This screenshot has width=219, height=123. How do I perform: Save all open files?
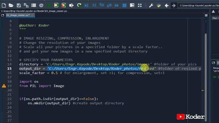pos(26,5)
